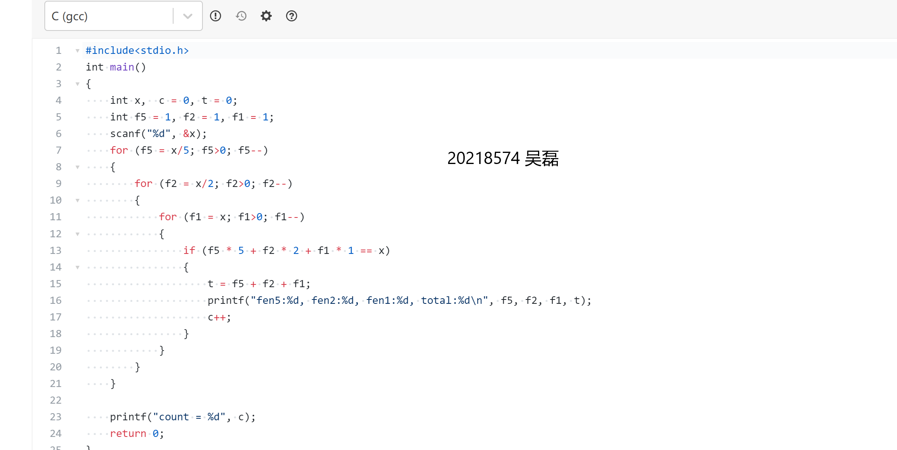The height and width of the screenshot is (450, 897).
Task: Click the if condition on line 13
Action: click(287, 251)
